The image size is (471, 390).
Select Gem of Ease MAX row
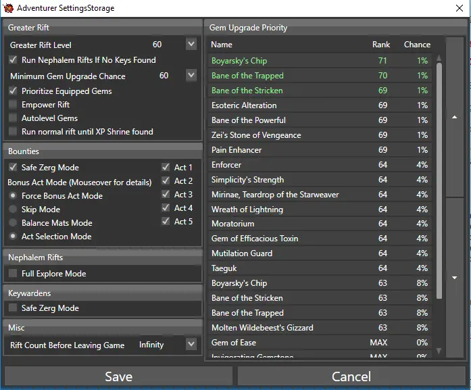pos(320,343)
